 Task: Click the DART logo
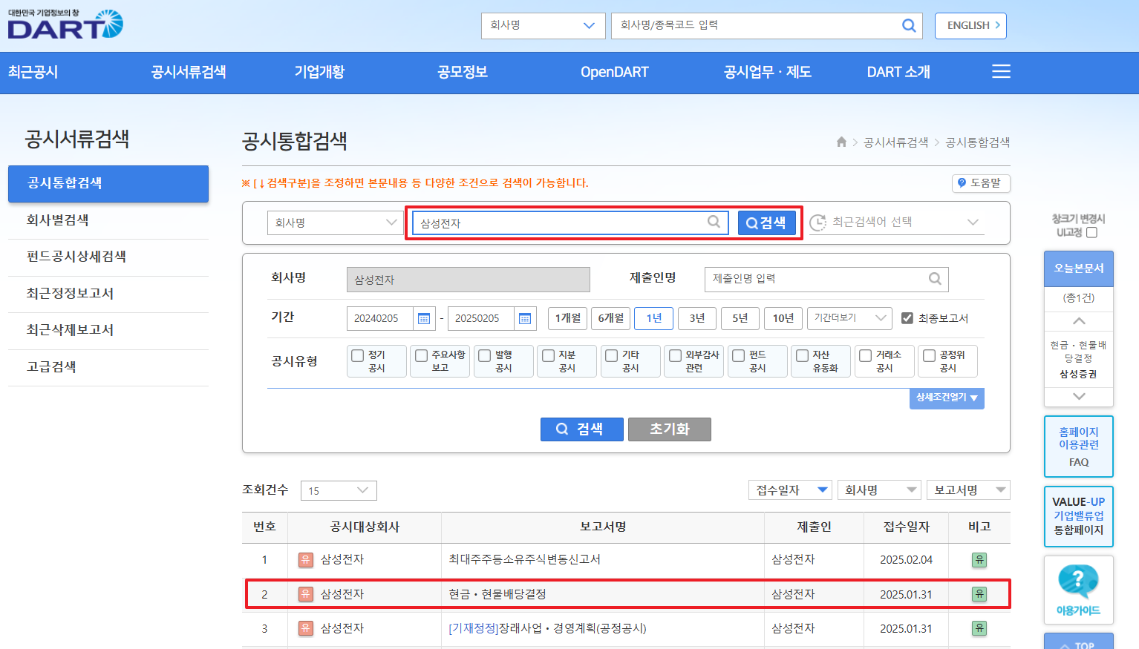(x=65, y=24)
